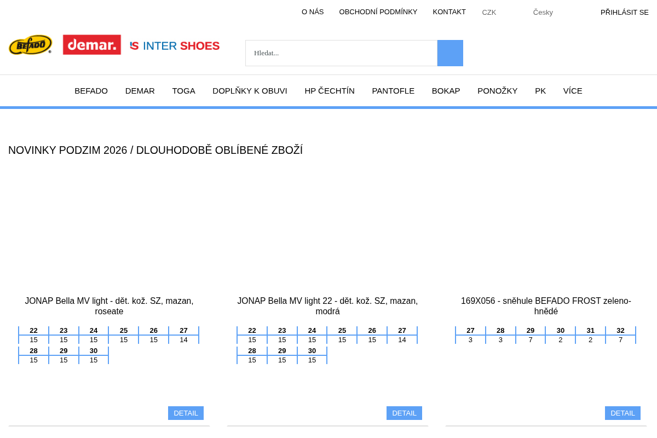Select size 32 of BEFADO FROST

pos(620,331)
